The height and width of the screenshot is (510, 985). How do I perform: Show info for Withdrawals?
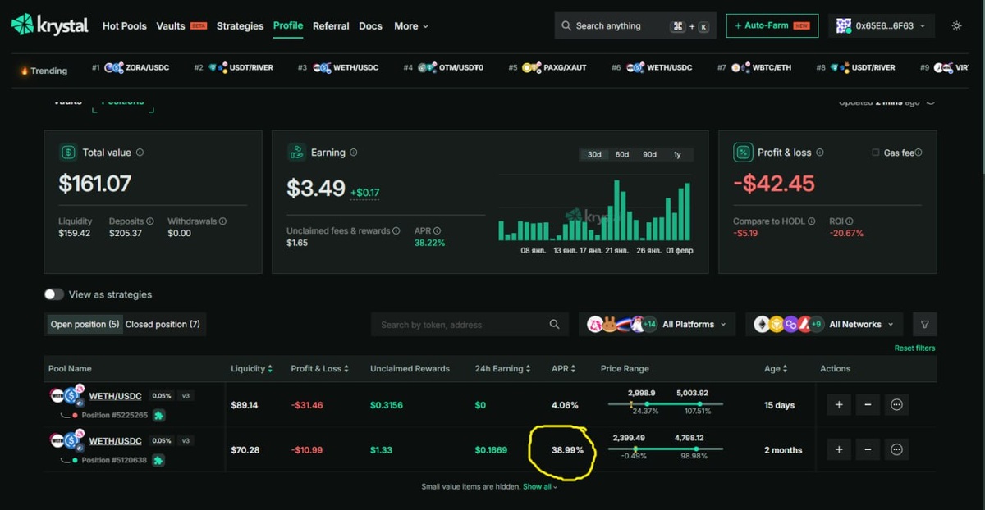[x=222, y=221]
